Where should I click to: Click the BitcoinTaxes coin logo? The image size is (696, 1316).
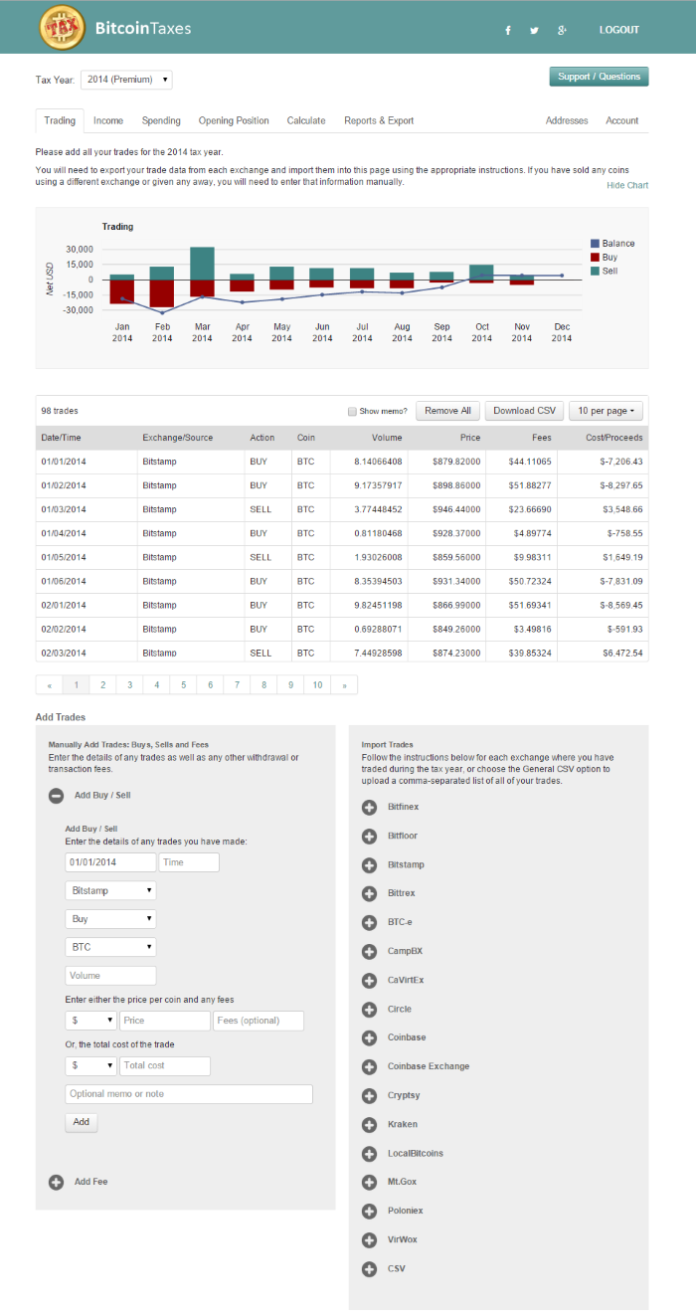pyautogui.click(x=62, y=27)
